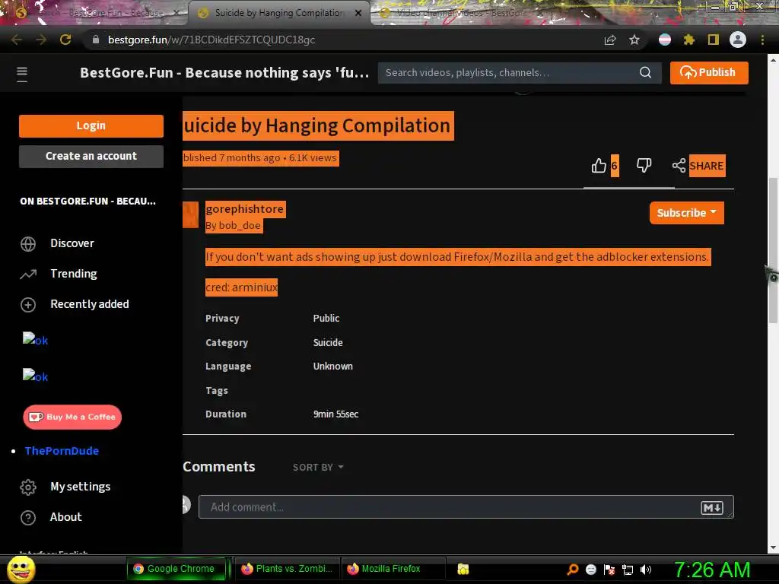Click the BestGore.Fun site title
779x584 pixels.
click(224, 73)
